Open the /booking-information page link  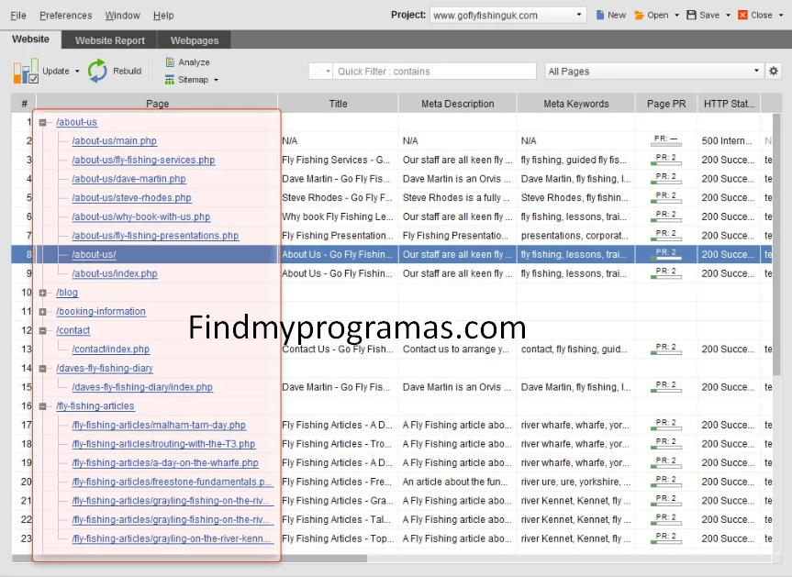tap(101, 311)
